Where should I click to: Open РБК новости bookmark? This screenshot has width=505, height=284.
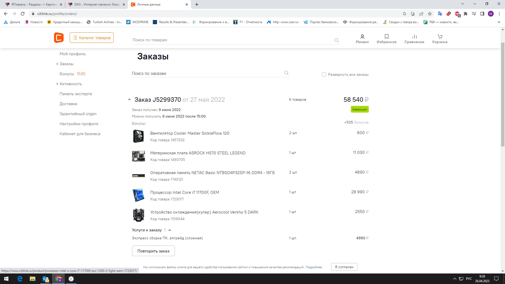pyautogui.click(x=441, y=22)
